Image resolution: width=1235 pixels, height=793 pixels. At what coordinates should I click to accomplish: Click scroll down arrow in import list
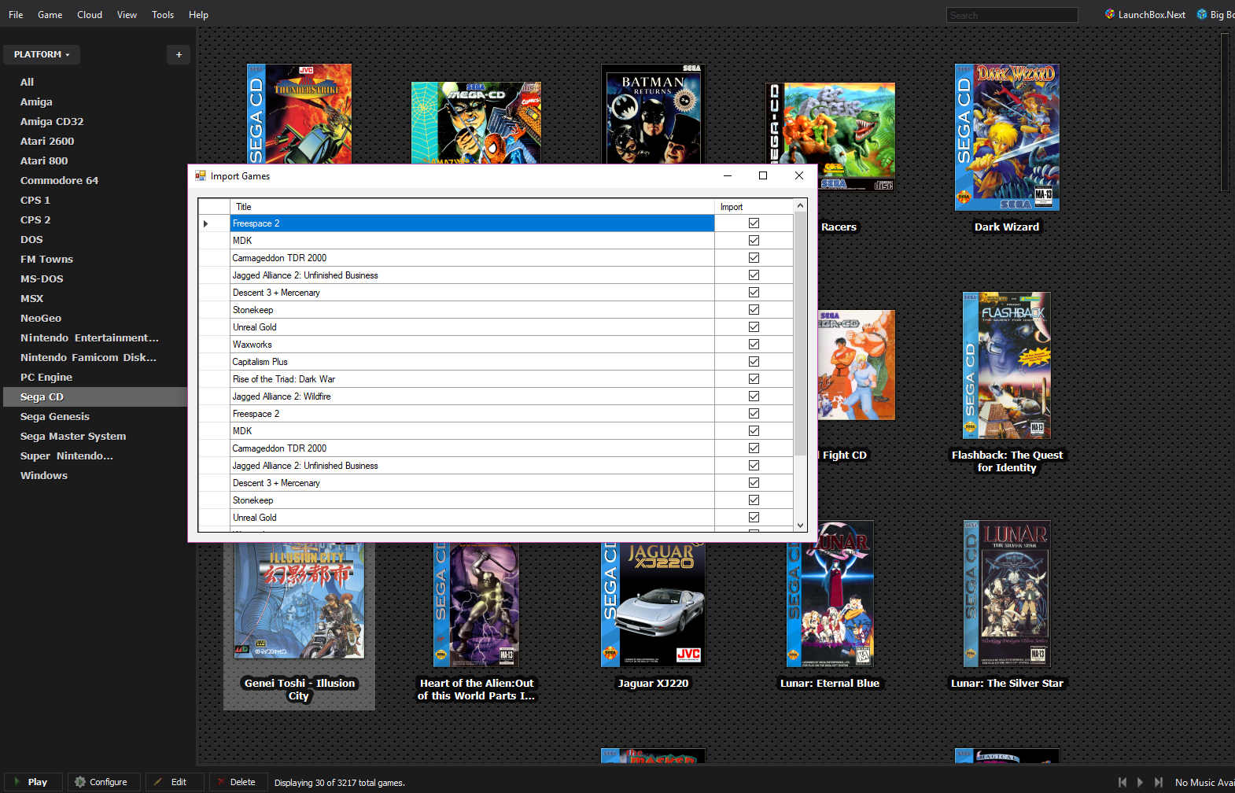point(800,526)
